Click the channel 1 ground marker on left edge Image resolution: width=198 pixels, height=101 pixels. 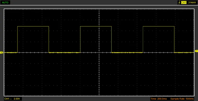point(2,53)
